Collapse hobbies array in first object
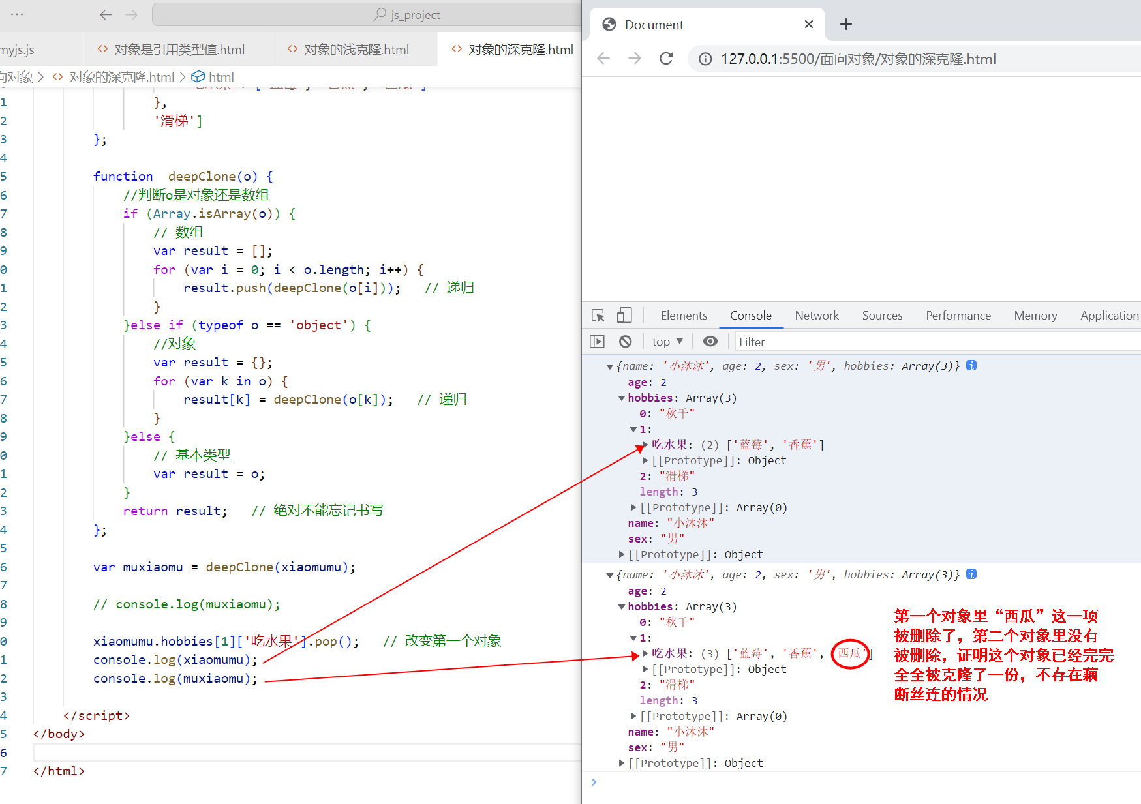Image resolution: width=1141 pixels, height=804 pixels. coord(622,398)
